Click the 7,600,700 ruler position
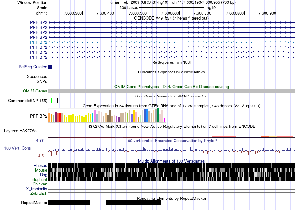 click(x=202, y=13)
